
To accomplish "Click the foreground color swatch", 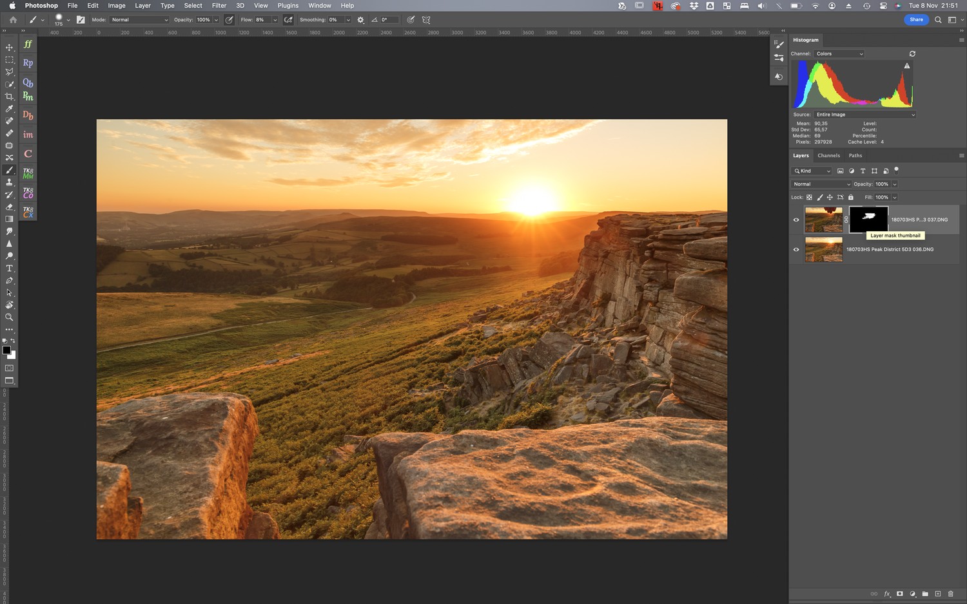I will [6, 350].
